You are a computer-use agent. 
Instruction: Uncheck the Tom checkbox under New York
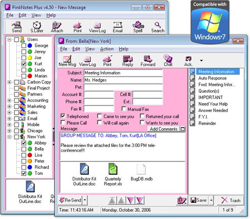coord(23,173)
